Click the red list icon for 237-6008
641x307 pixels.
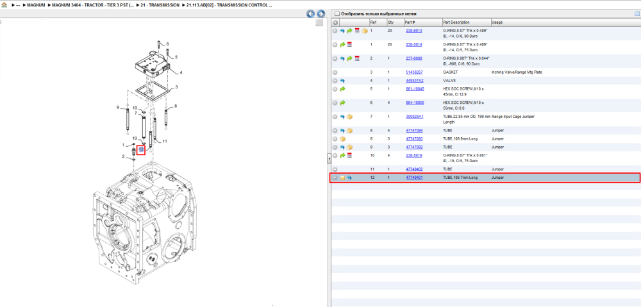(357, 58)
